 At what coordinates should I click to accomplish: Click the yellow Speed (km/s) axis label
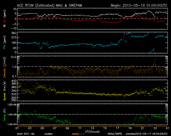coord(4,92)
